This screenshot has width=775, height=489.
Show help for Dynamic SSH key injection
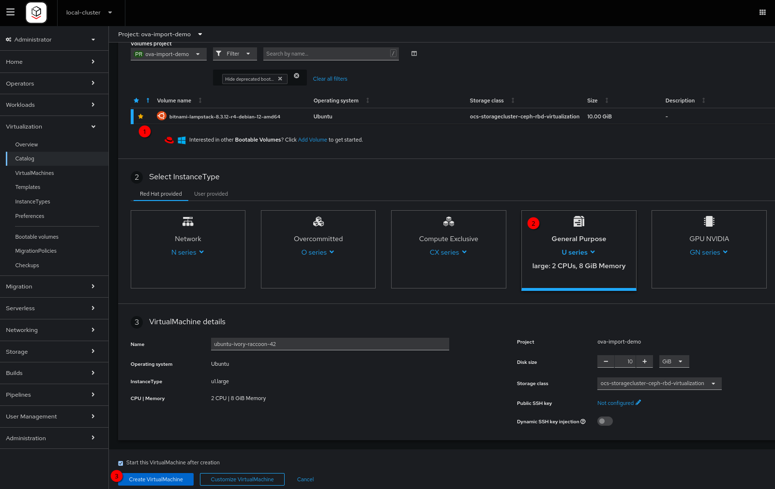583,421
